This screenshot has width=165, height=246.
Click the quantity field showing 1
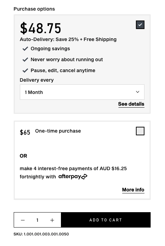pos(37,220)
